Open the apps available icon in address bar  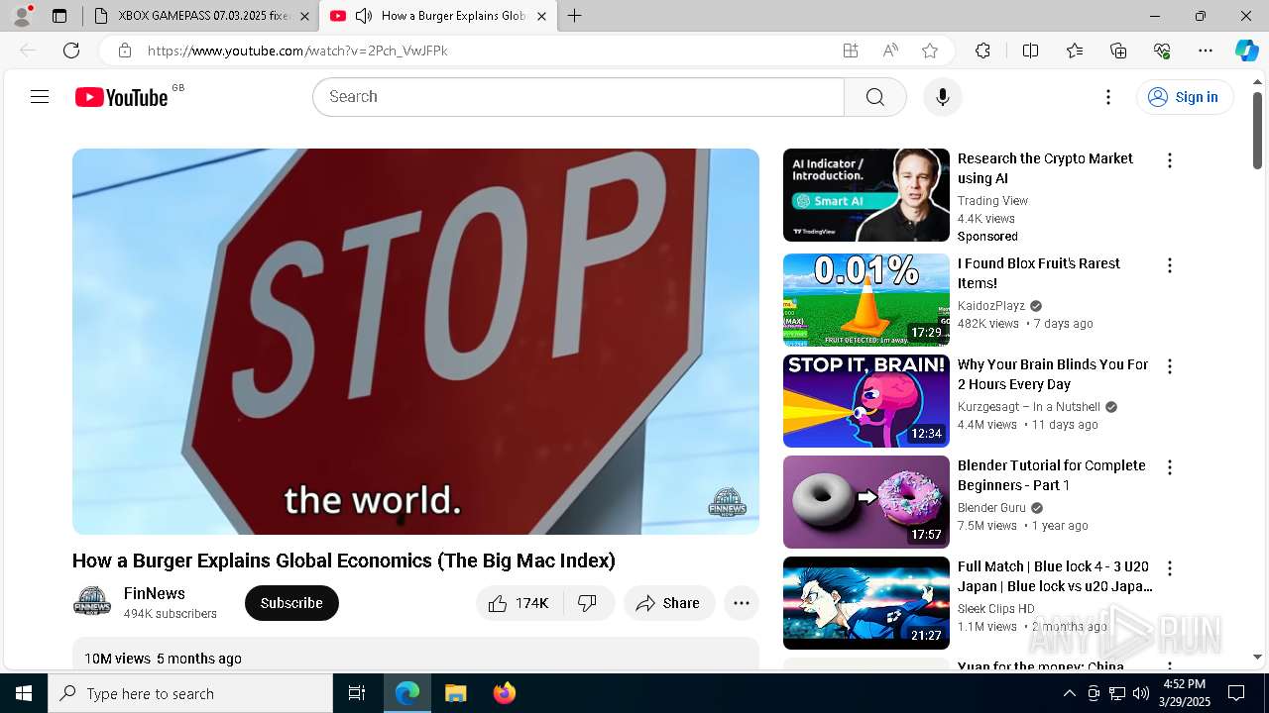click(851, 51)
